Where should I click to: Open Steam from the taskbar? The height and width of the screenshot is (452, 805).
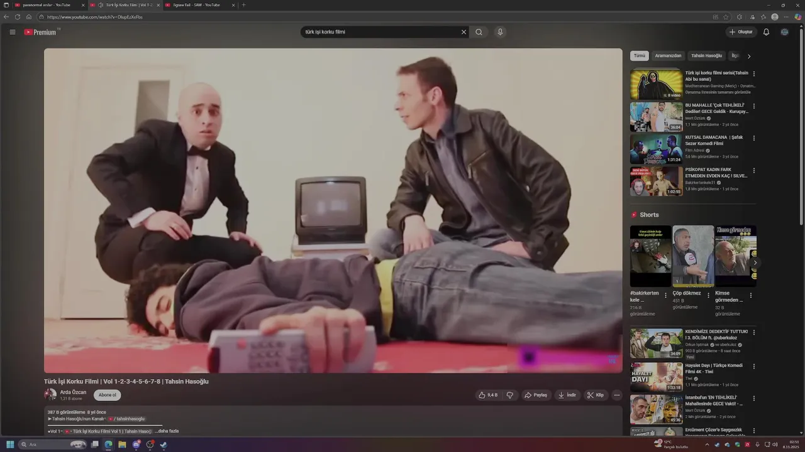(x=164, y=444)
